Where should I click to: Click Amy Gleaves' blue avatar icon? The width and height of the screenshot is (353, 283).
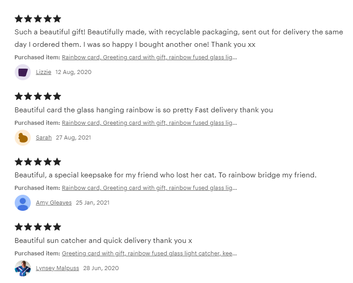(x=23, y=203)
